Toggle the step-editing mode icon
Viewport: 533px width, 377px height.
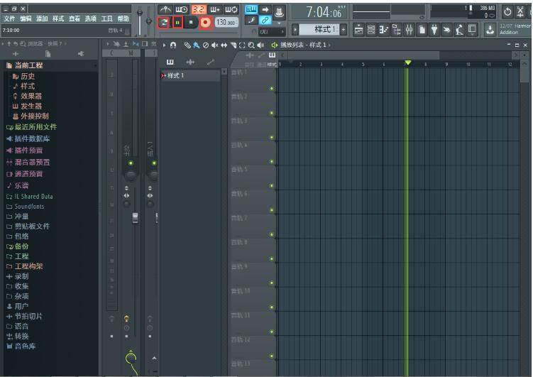pyautogui.click(x=251, y=21)
